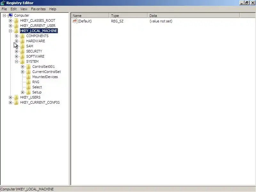Select the SECURITY key label
The height and width of the screenshot is (192, 256).
[34, 51]
